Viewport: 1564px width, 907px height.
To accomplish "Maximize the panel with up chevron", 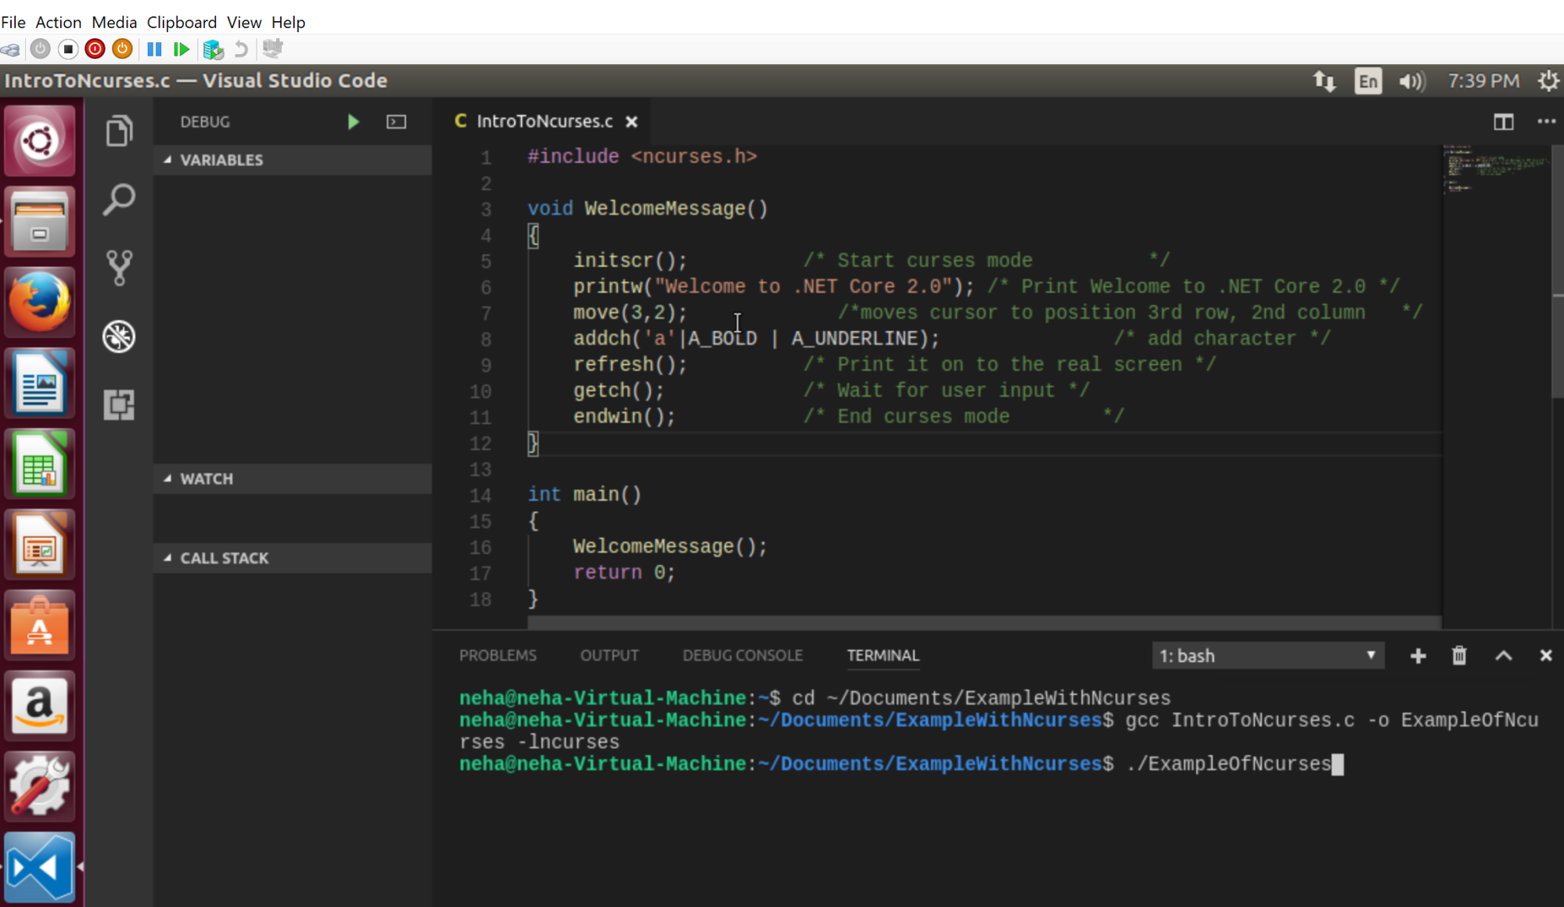I will [1503, 656].
